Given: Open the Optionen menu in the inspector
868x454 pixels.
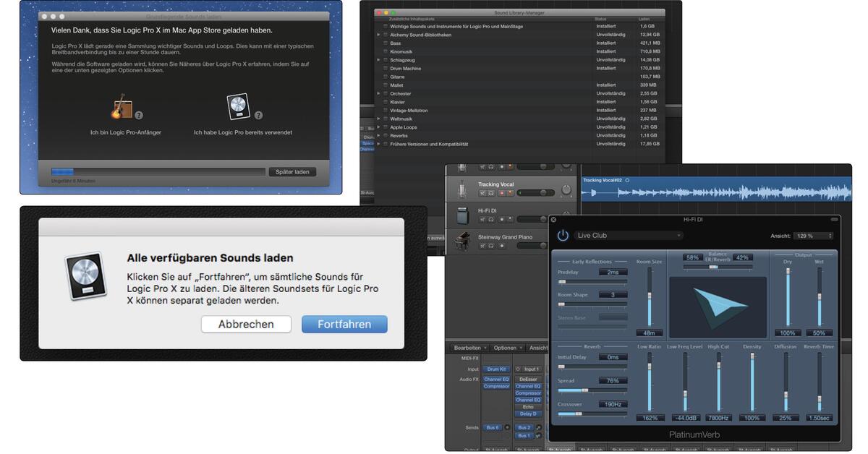Looking at the screenshot, I should pyautogui.click(x=504, y=348).
